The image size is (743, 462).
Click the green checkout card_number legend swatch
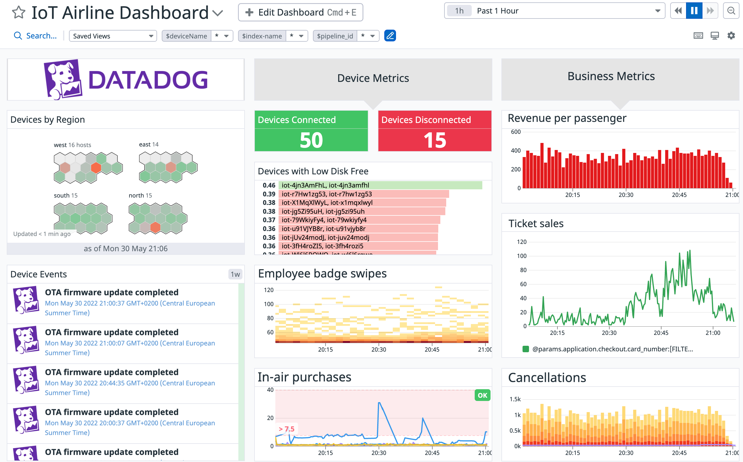(x=526, y=349)
